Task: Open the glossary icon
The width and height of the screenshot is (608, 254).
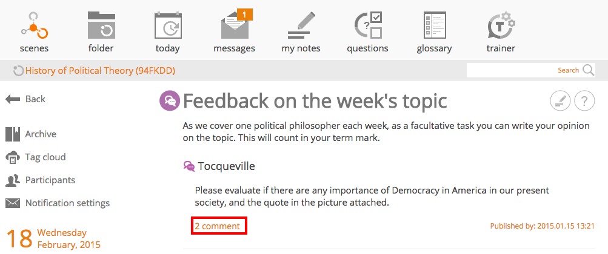Action: tap(435, 25)
